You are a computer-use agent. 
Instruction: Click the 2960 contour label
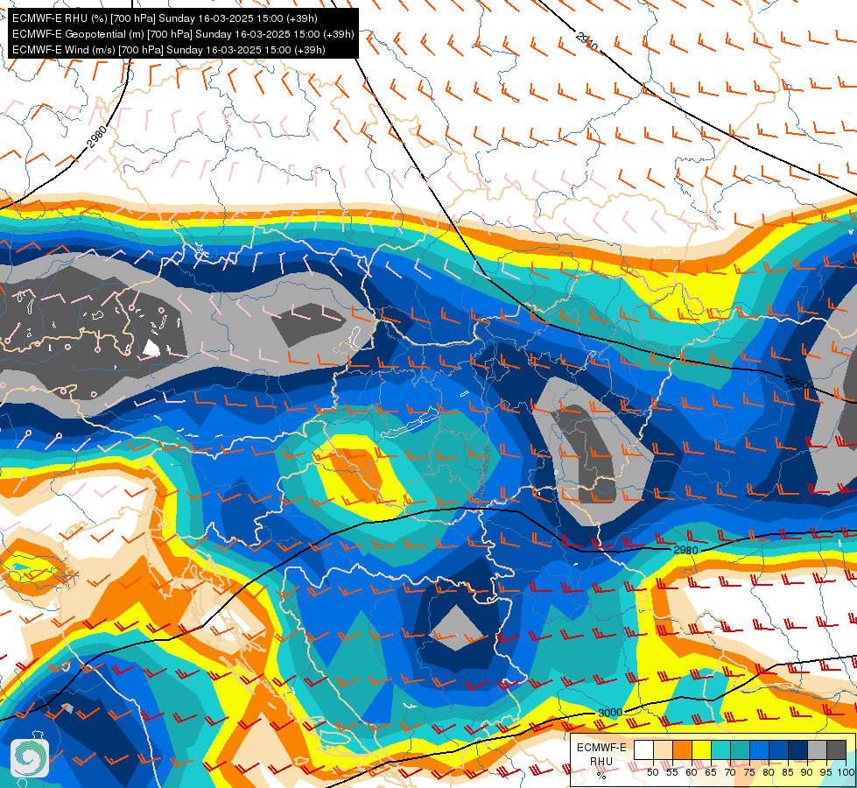[x=796, y=383]
